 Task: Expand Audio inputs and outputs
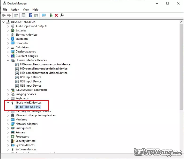click(x=8, y=26)
